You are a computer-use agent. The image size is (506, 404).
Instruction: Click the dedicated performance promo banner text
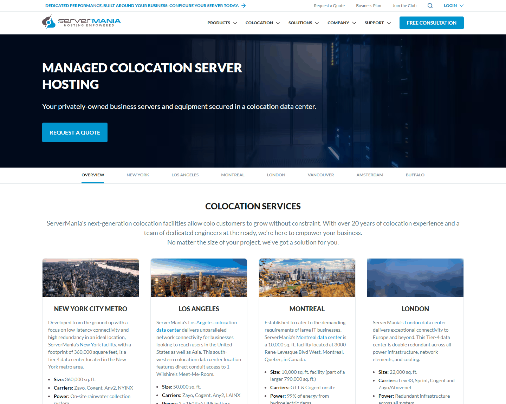coord(142,6)
